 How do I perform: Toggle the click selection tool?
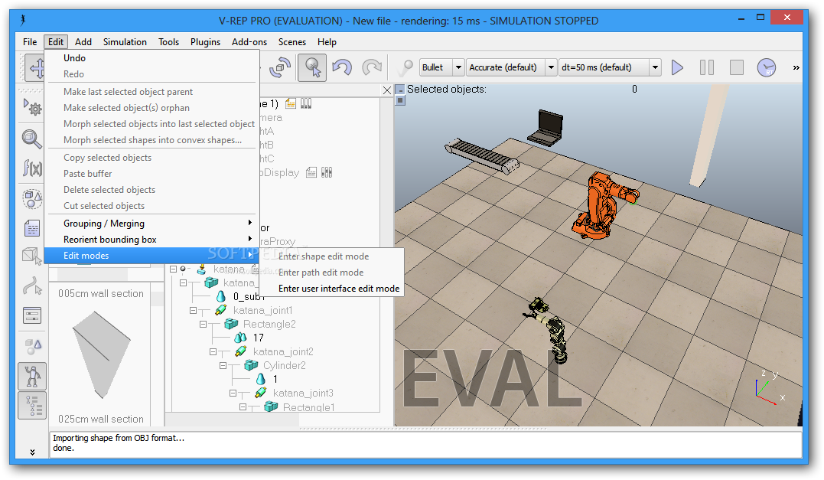pos(312,68)
